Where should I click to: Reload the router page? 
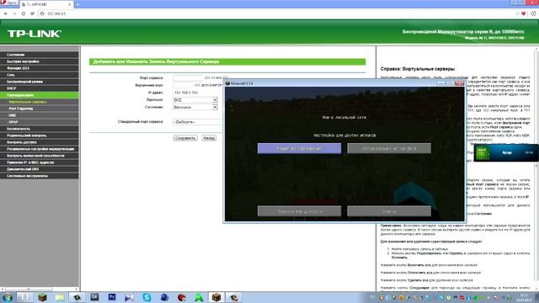[x=24, y=13]
